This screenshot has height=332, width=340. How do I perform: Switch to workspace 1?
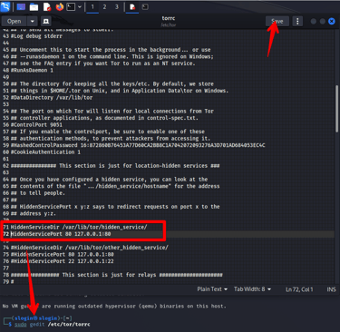tap(92, 6)
